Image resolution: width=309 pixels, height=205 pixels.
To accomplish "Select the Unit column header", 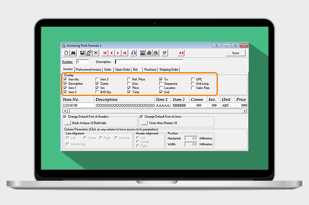I will (x=228, y=100).
